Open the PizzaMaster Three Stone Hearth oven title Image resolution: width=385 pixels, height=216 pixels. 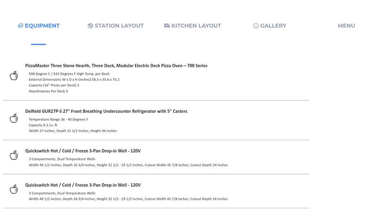click(x=116, y=66)
